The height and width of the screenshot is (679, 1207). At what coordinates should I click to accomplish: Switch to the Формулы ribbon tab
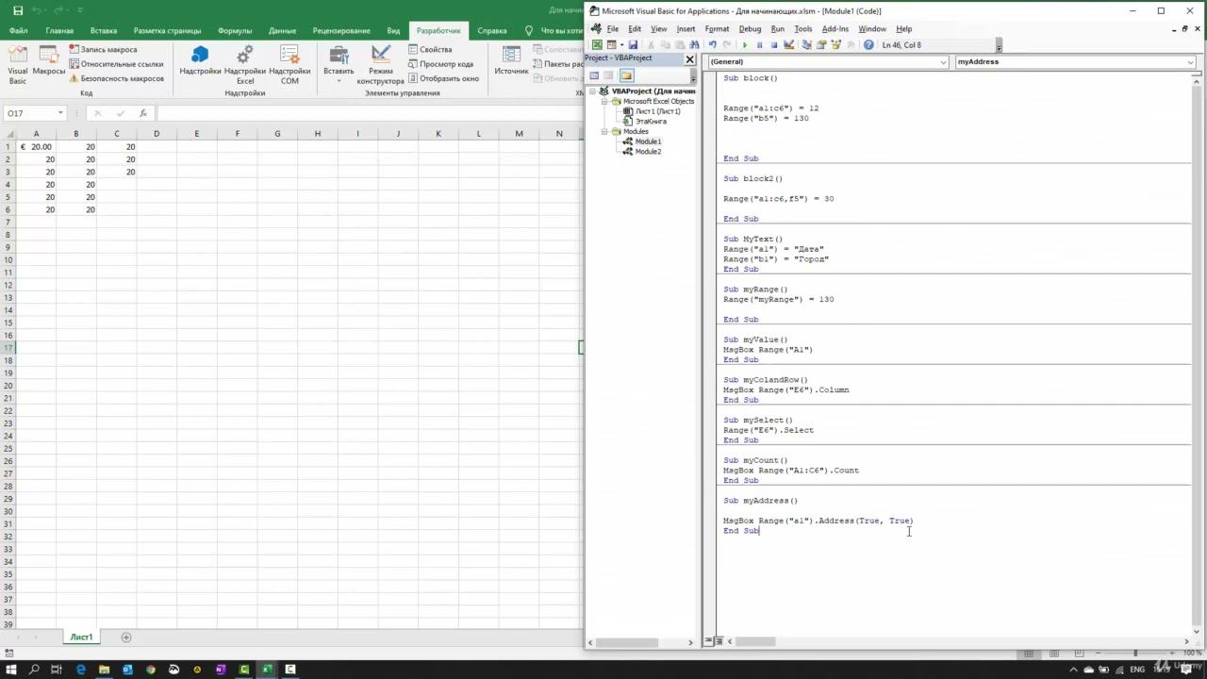click(x=235, y=30)
